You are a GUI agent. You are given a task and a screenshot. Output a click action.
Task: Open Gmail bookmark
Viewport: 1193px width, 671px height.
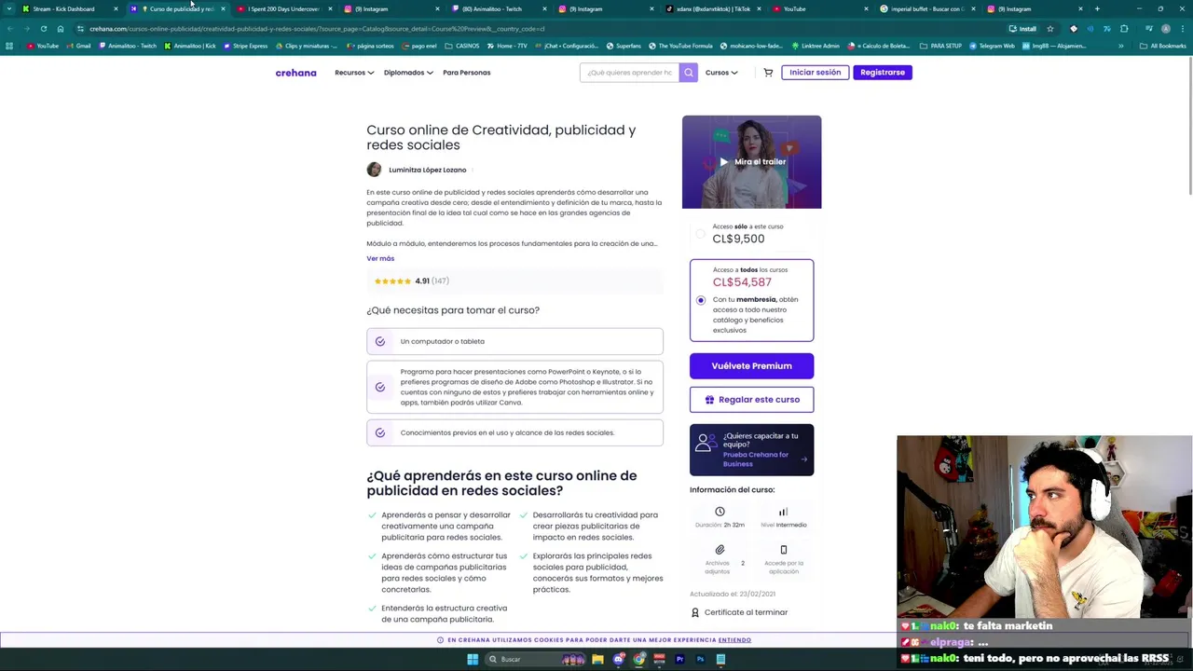pyautogui.click(x=78, y=46)
